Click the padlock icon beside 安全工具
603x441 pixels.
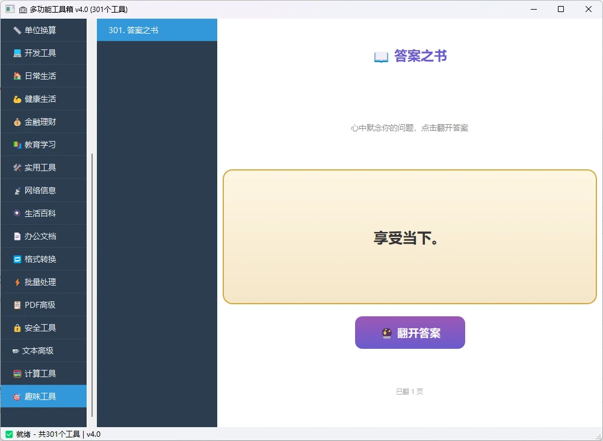tap(17, 328)
